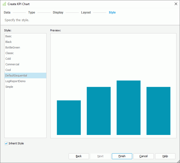The image size is (180, 163).
Task: Switch to the Type wizard step
Action: 32,12
